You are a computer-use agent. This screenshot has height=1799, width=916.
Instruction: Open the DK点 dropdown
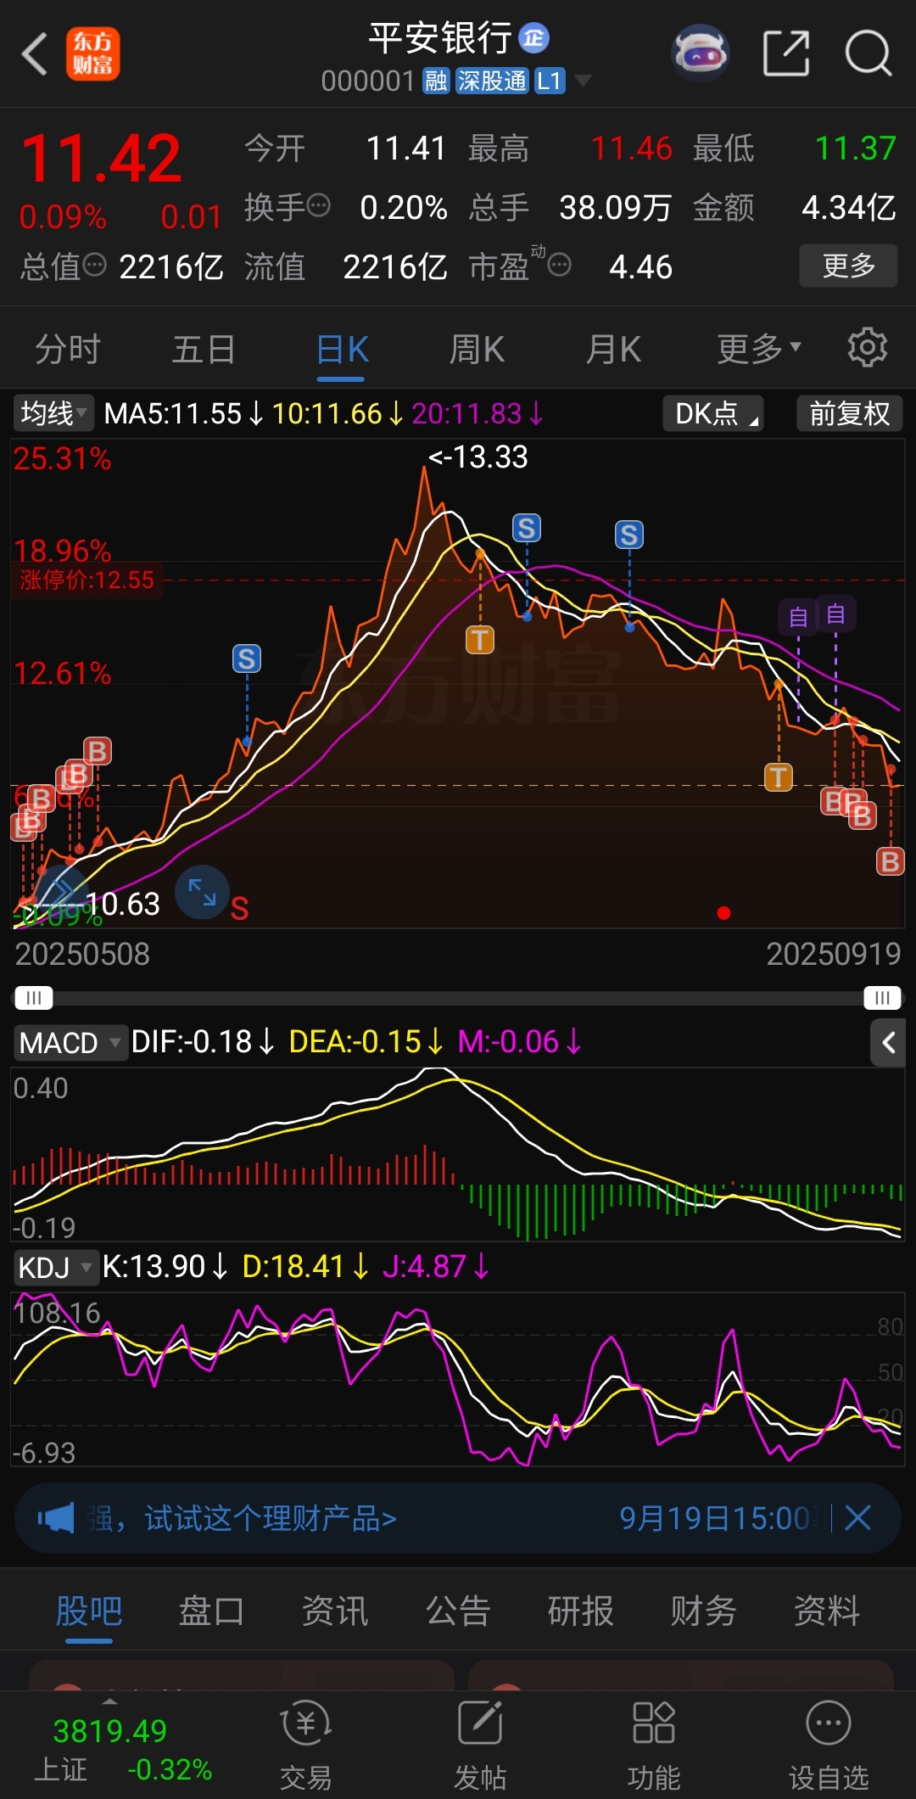coord(713,413)
